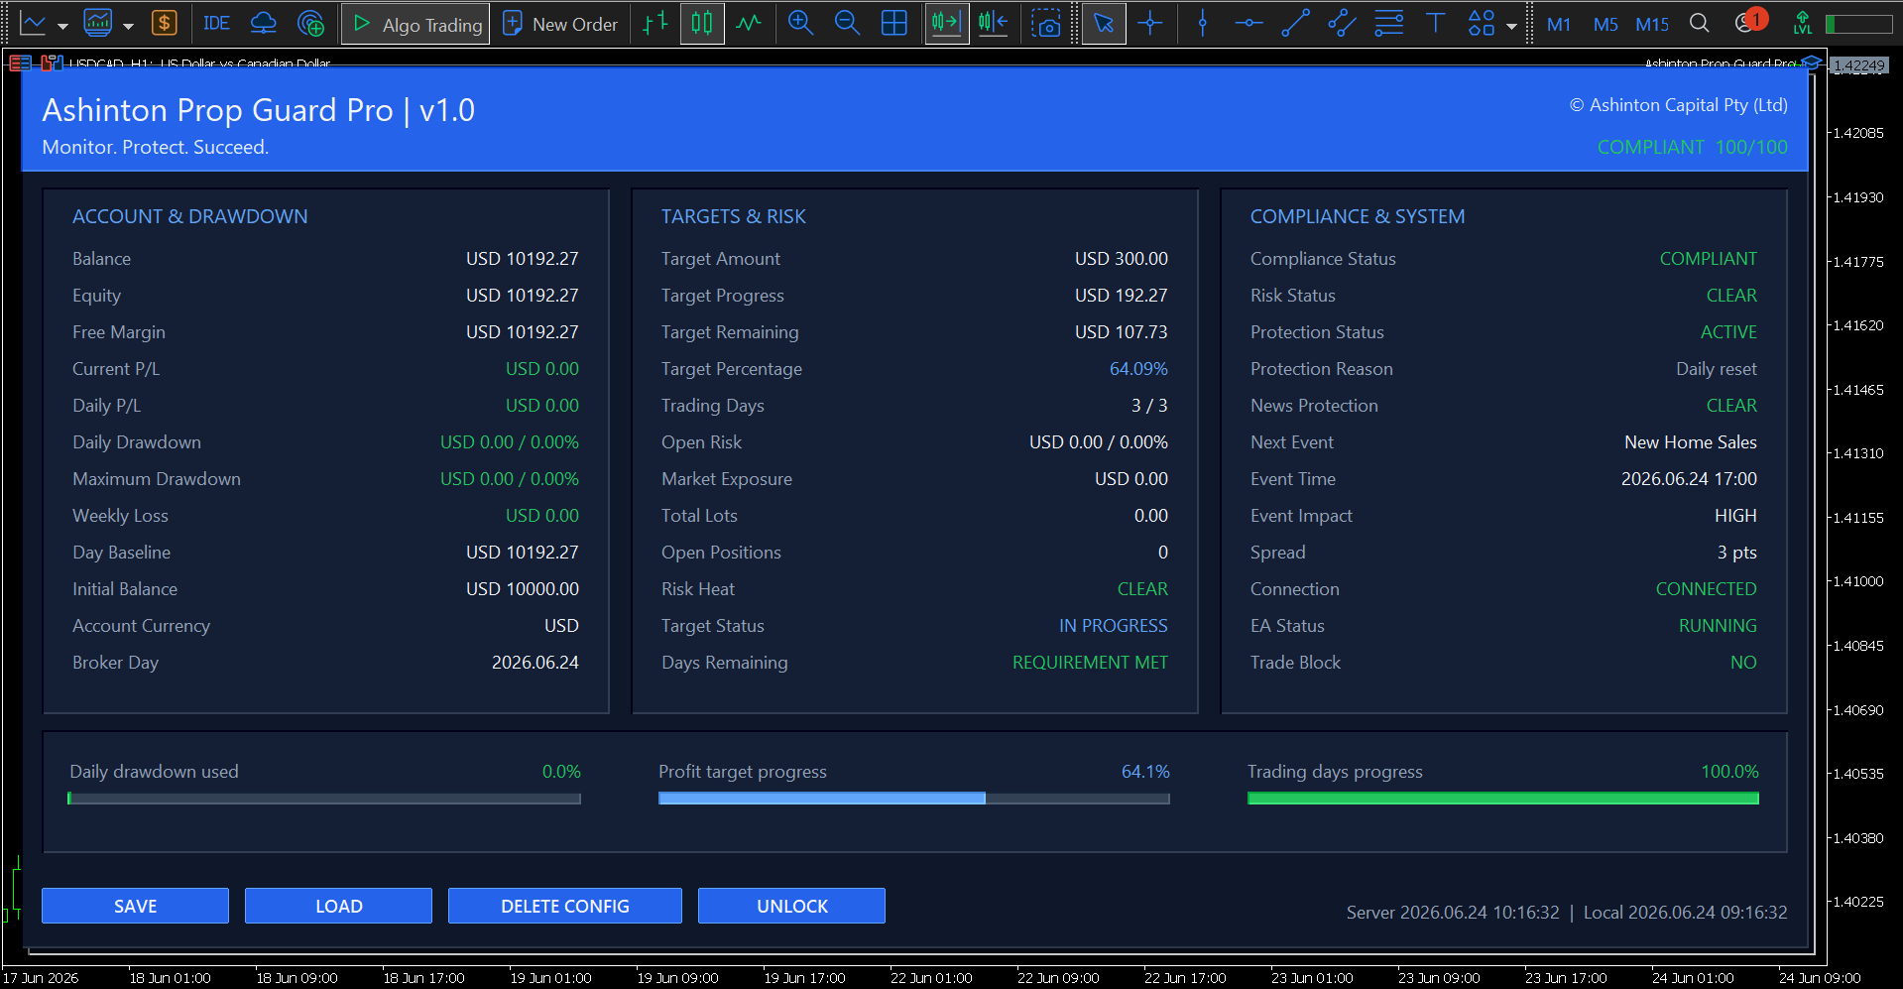Open the IDE MetaEditor icon
Image resolution: width=1903 pixels, height=989 pixels.
point(216,23)
